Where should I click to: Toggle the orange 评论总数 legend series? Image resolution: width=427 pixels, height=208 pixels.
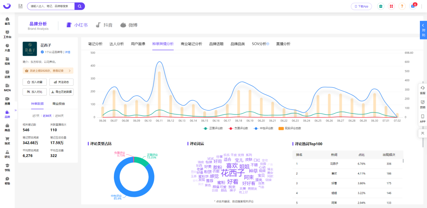(290, 128)
